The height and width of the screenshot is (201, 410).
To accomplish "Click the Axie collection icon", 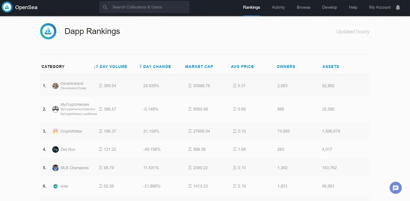I will 55,186.
